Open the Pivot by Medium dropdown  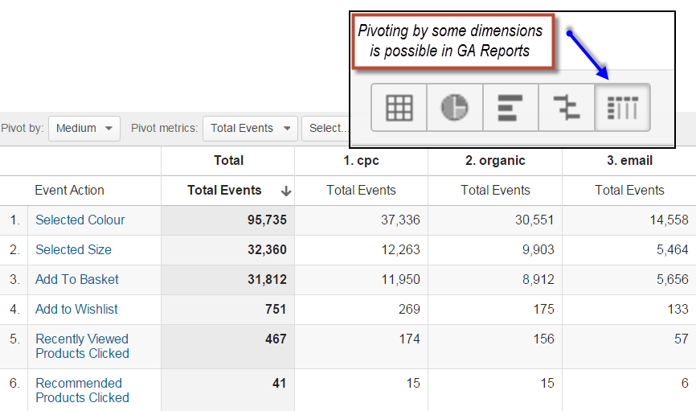pos(84,129)
